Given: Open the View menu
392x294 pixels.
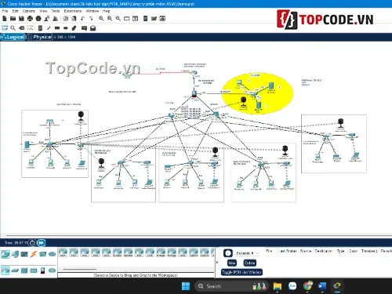Looking at the screenshot, I should point(43,11).
